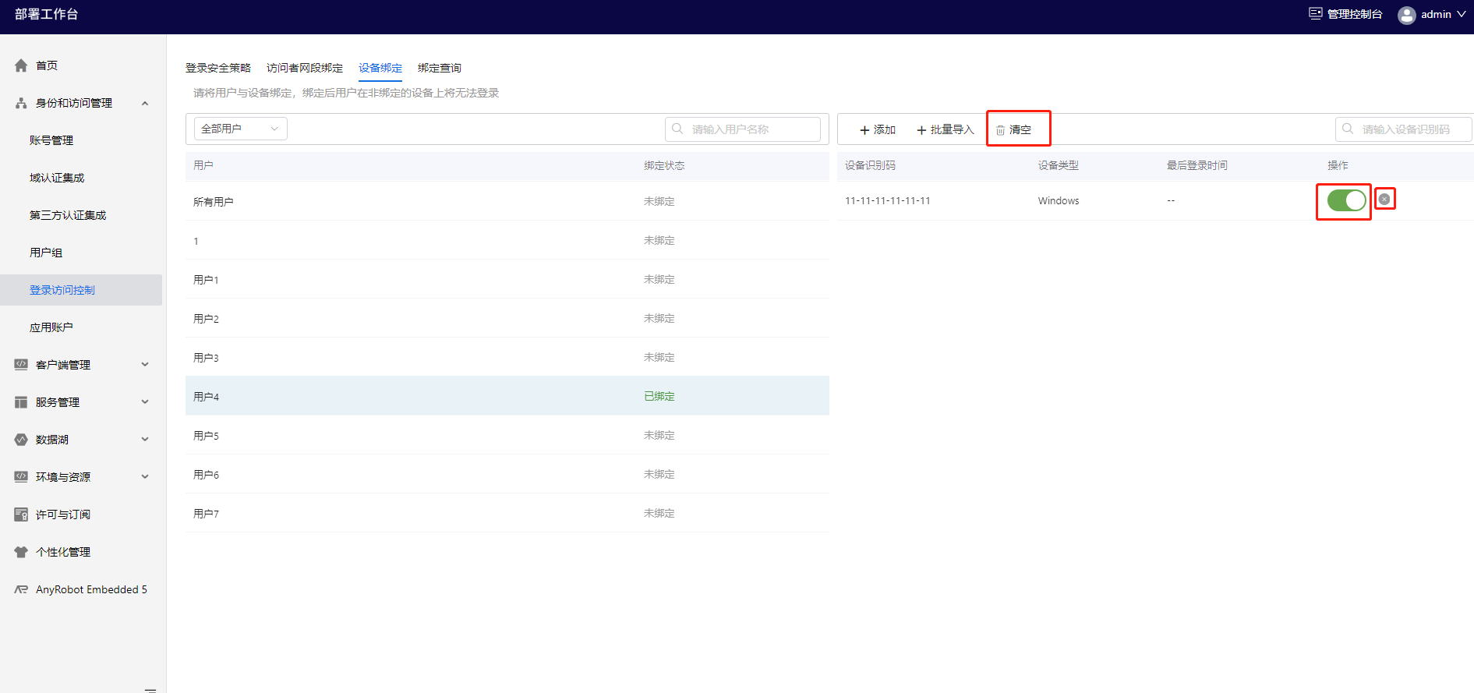The width and height of the screenshot is (1474, 693).
Task: Click the AnyRobot Embedded 5 icon
Action: click(x=21, y=589)
